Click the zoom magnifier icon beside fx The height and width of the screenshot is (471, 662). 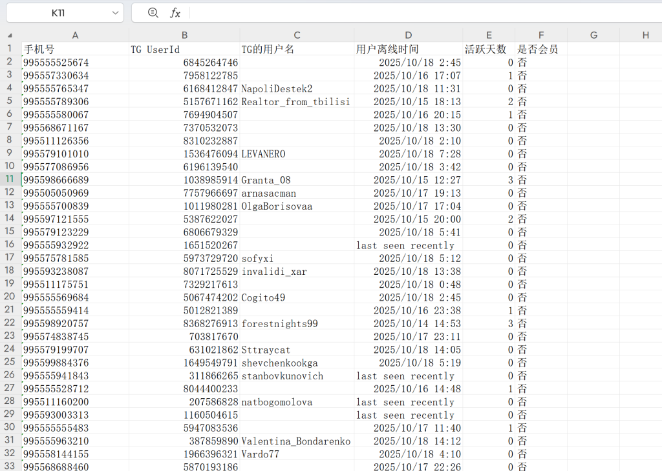pos(153,13)
